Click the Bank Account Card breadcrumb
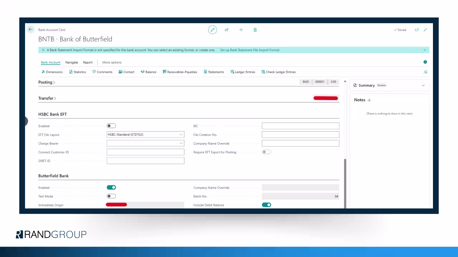 click(52, 30)
